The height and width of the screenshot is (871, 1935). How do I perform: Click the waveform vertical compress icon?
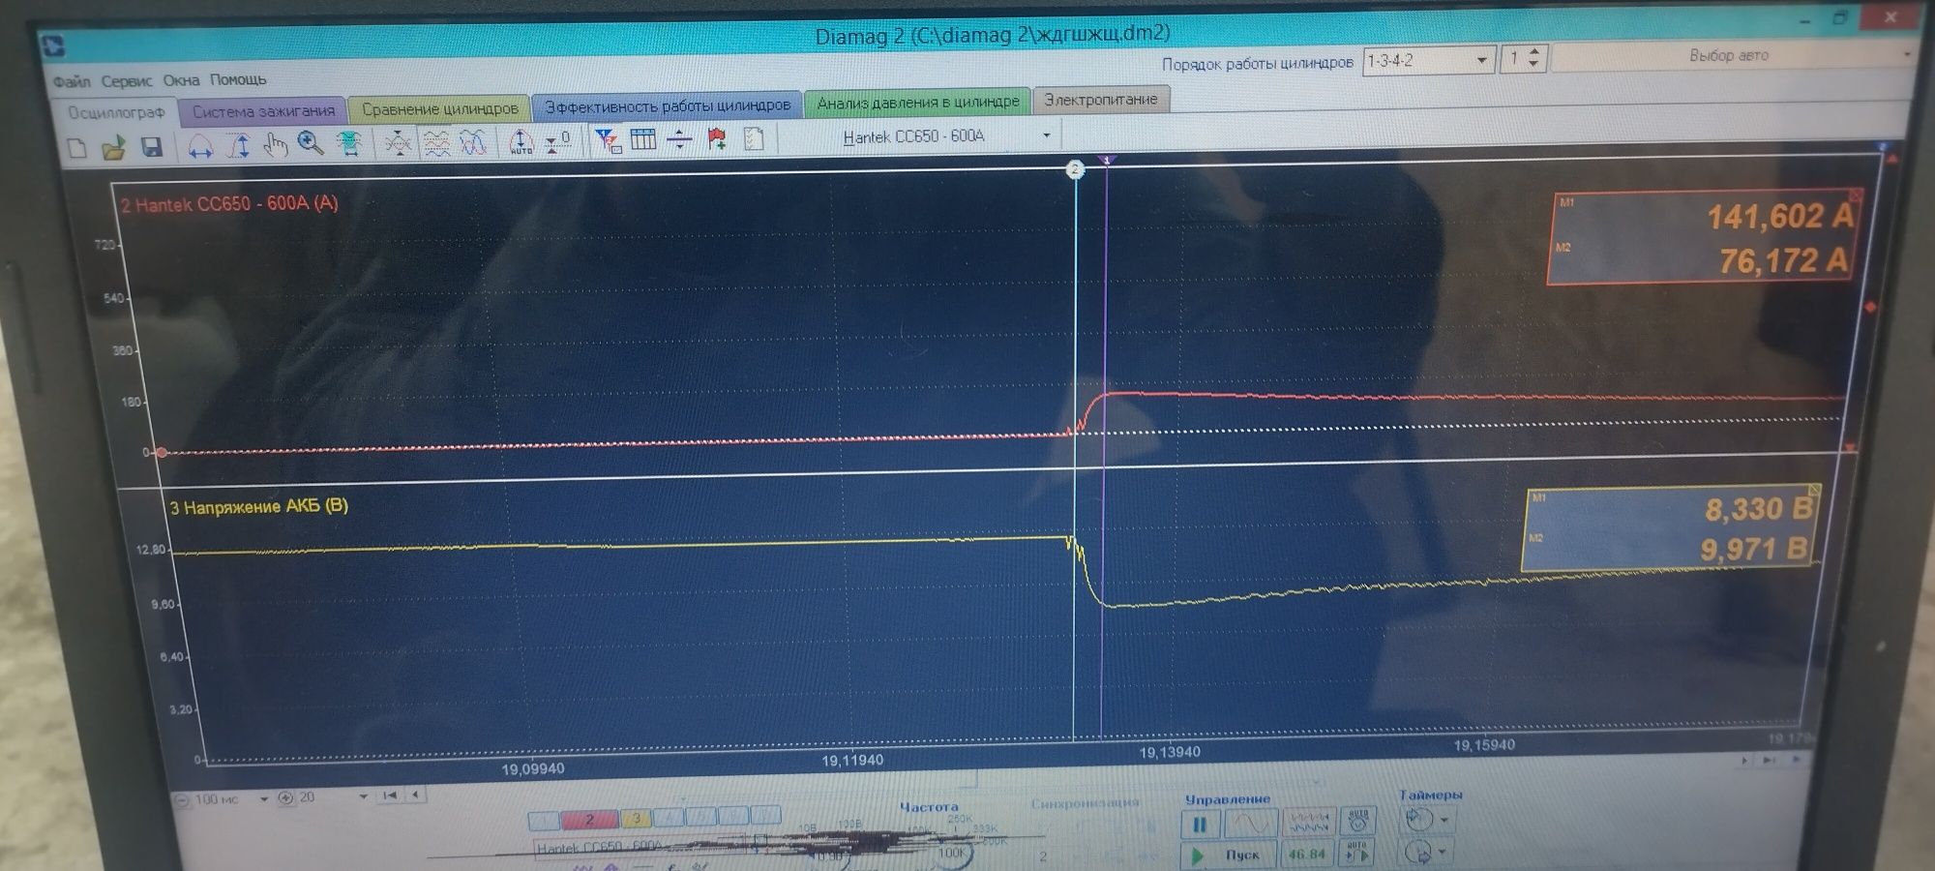tap(398, 144)
